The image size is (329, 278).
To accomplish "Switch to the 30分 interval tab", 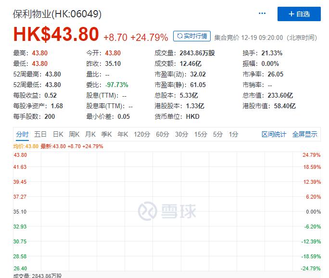I will (x=182, y=134).
